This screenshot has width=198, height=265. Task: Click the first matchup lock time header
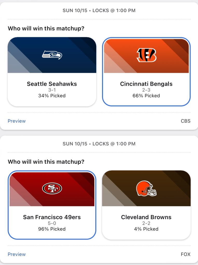(x=99, y=11)
